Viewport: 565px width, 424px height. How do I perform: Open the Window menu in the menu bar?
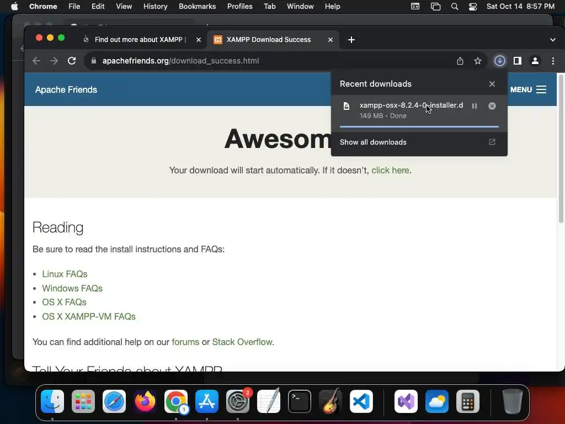300,7
